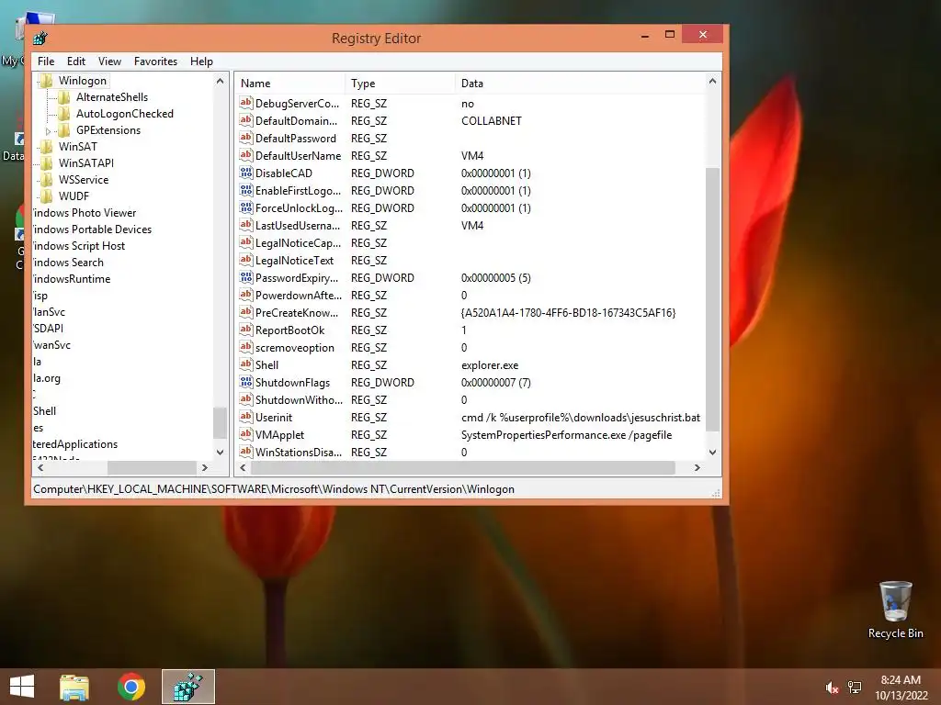Sort values by the Type column header

coord(401,84)
